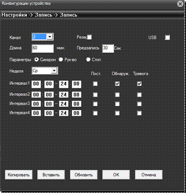
Task: Select the Стоп radio button
Action: point(88,59)
